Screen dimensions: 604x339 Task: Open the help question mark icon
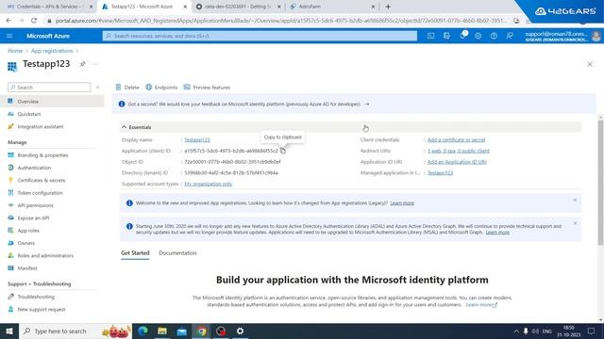[494, 36]
